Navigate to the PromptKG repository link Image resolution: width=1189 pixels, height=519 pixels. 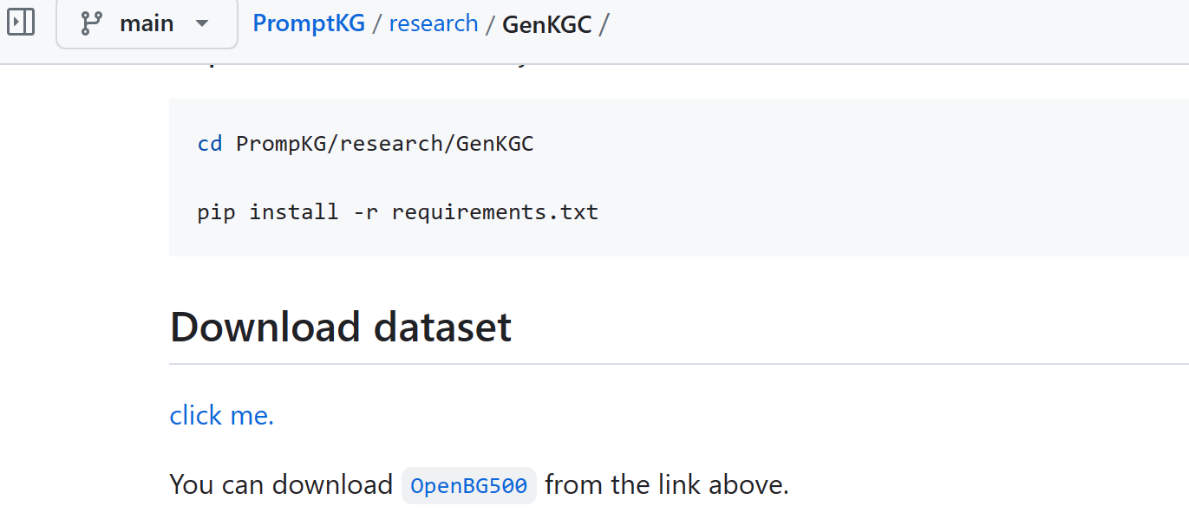pos(309,23)
